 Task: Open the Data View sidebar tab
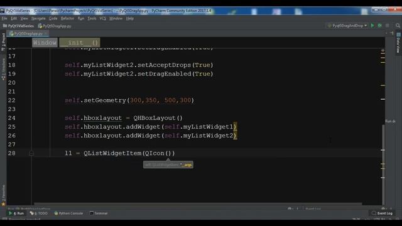[x=398, y=43]
